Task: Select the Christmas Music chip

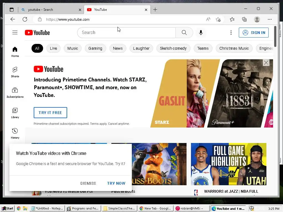Action: pyautogui.click(x=234, y=48)
